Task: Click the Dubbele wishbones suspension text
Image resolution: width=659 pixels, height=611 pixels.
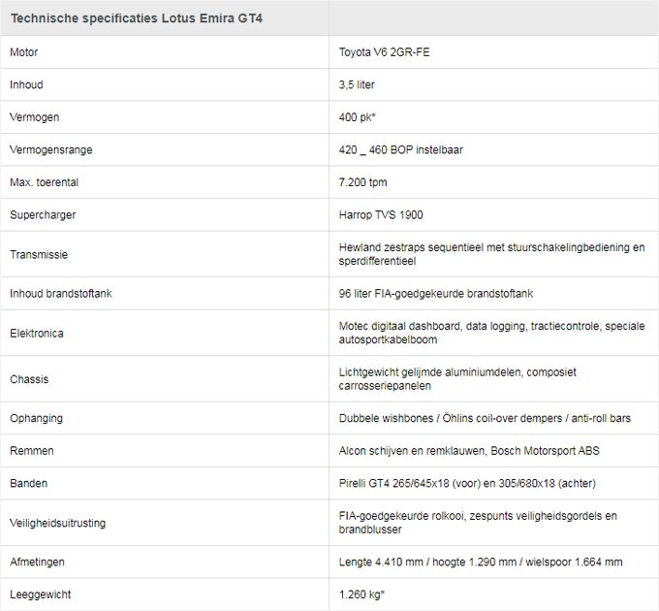Action: point(485,418)
